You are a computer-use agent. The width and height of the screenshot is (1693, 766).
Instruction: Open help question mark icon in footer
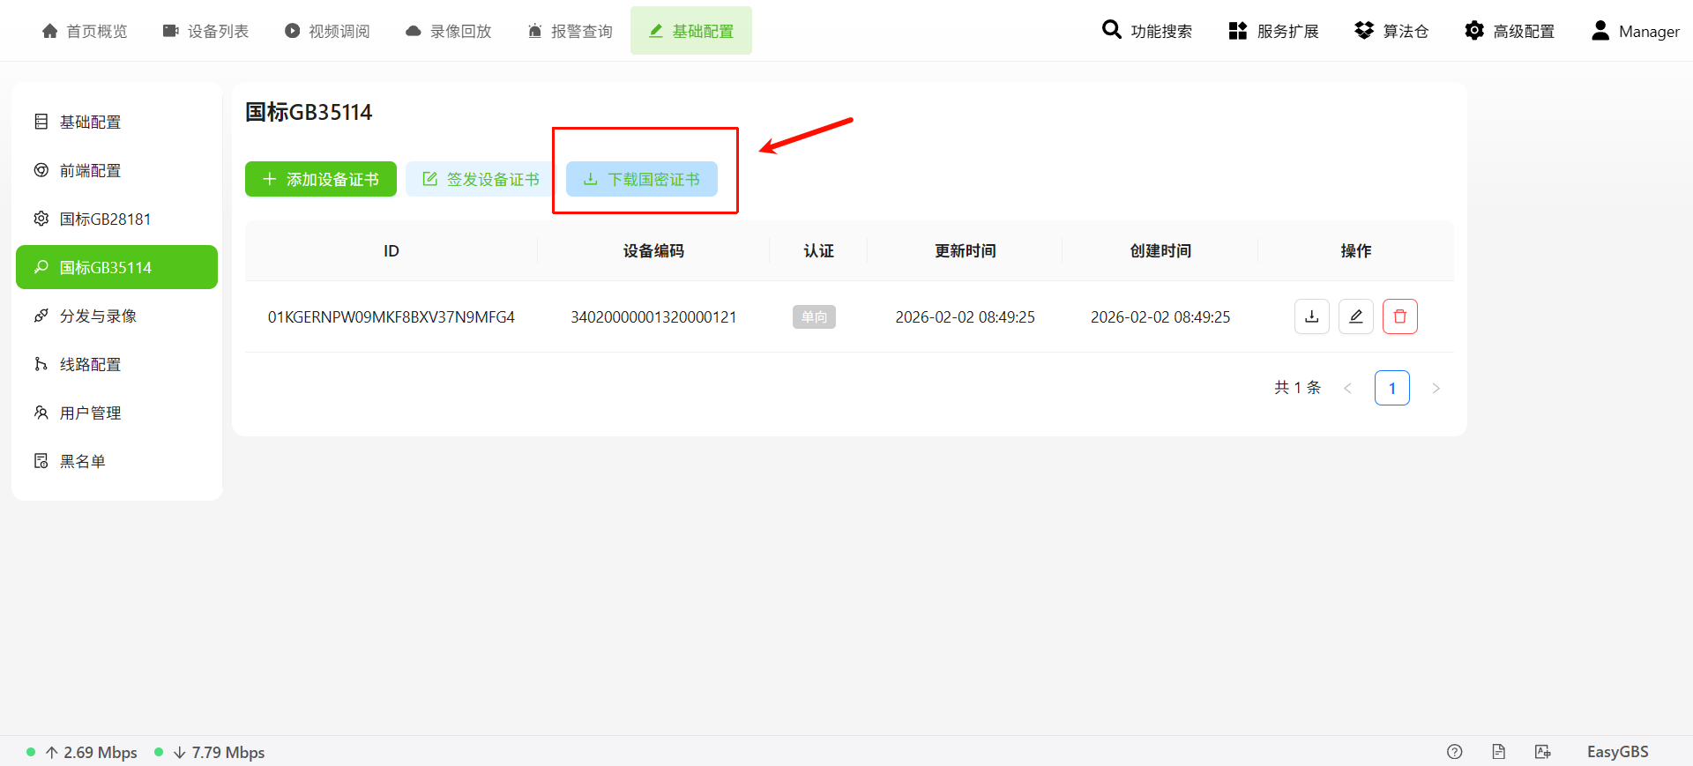[1455, 752]
